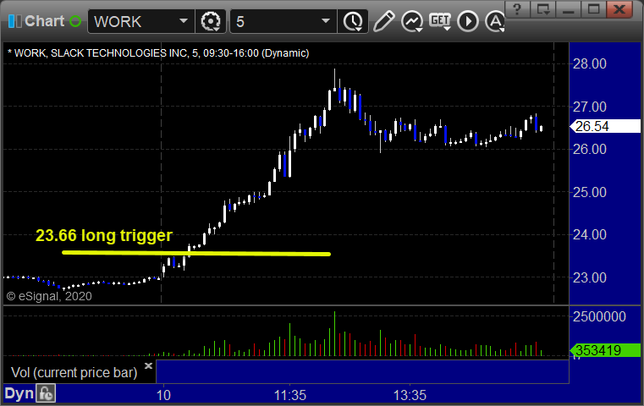Toggle the lock icon next to Dyn
This screenshot has height=406, width=644.
tap(46, 393)
